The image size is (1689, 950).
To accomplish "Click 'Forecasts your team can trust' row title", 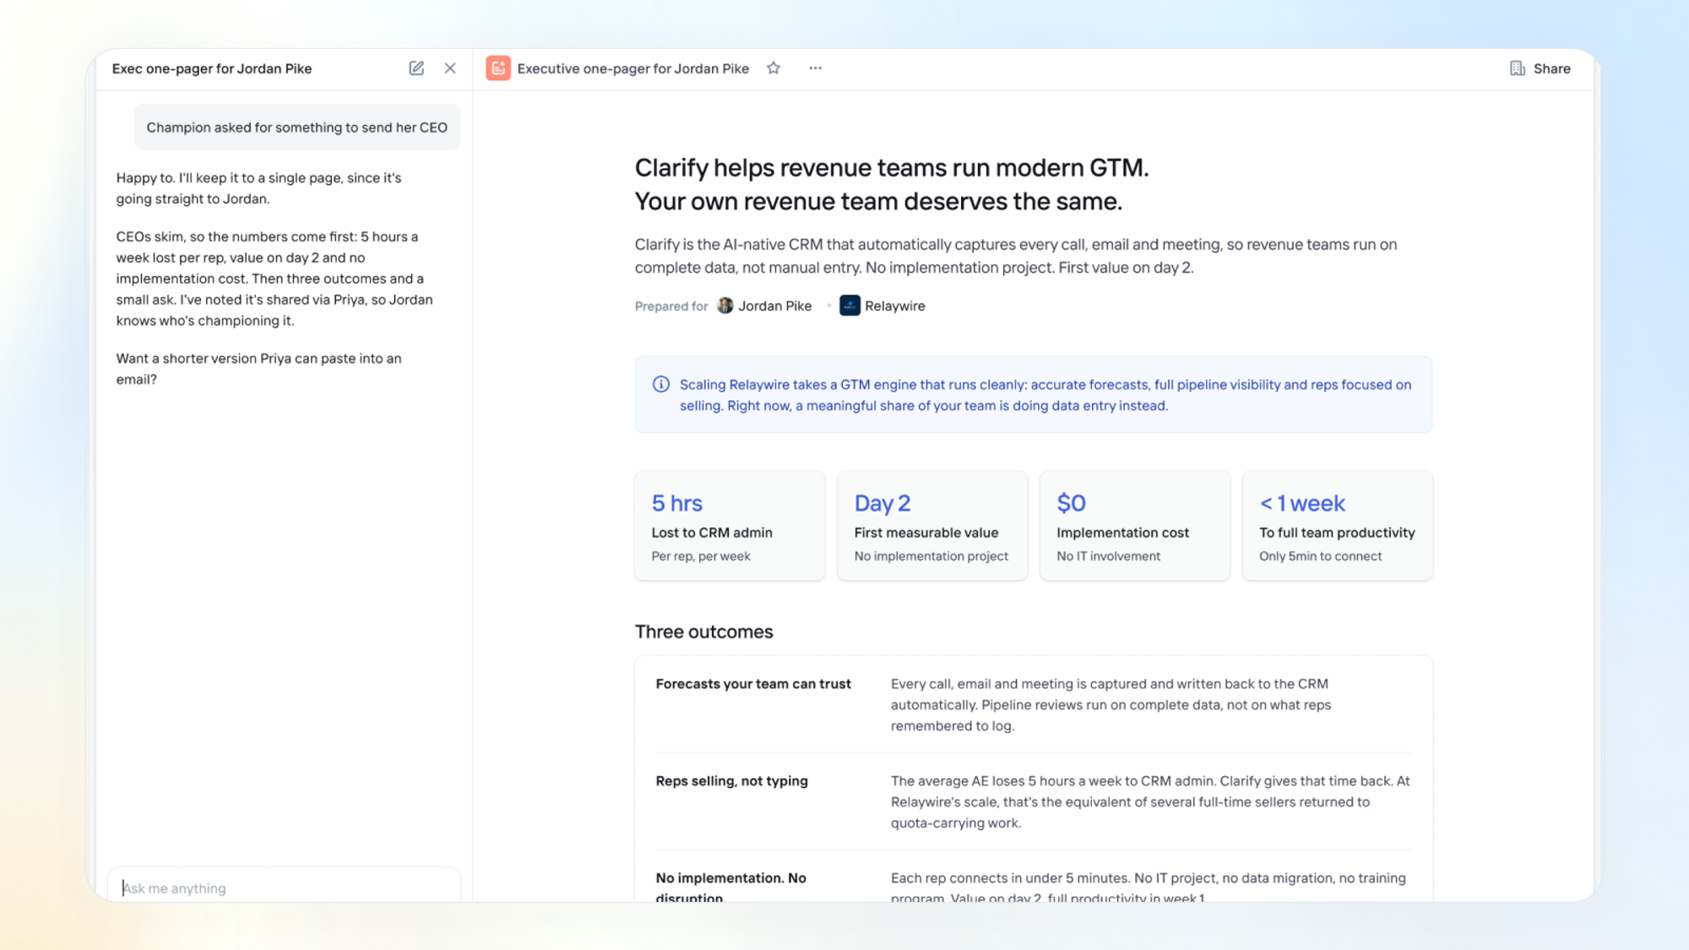I will point(753,684).
